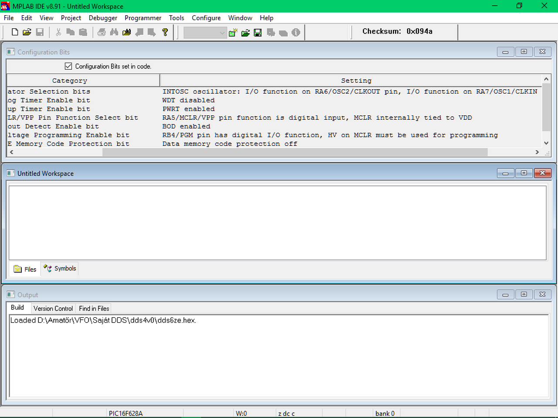The height and width of the screenshot is (418, 558).
Task: Click the Configuration Bits scroll-down arrow
Action: (x=546, y=143)
